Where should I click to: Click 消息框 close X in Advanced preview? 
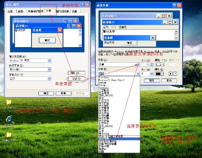pyautogui.click(x=153, y=38)
